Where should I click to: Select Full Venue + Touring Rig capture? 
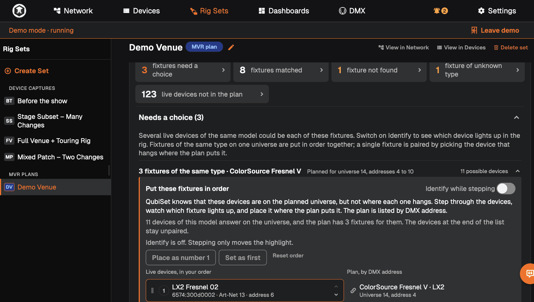point(55,141)
